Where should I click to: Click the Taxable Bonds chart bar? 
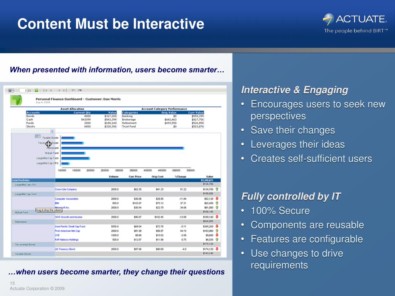click(x=68, y=138)
